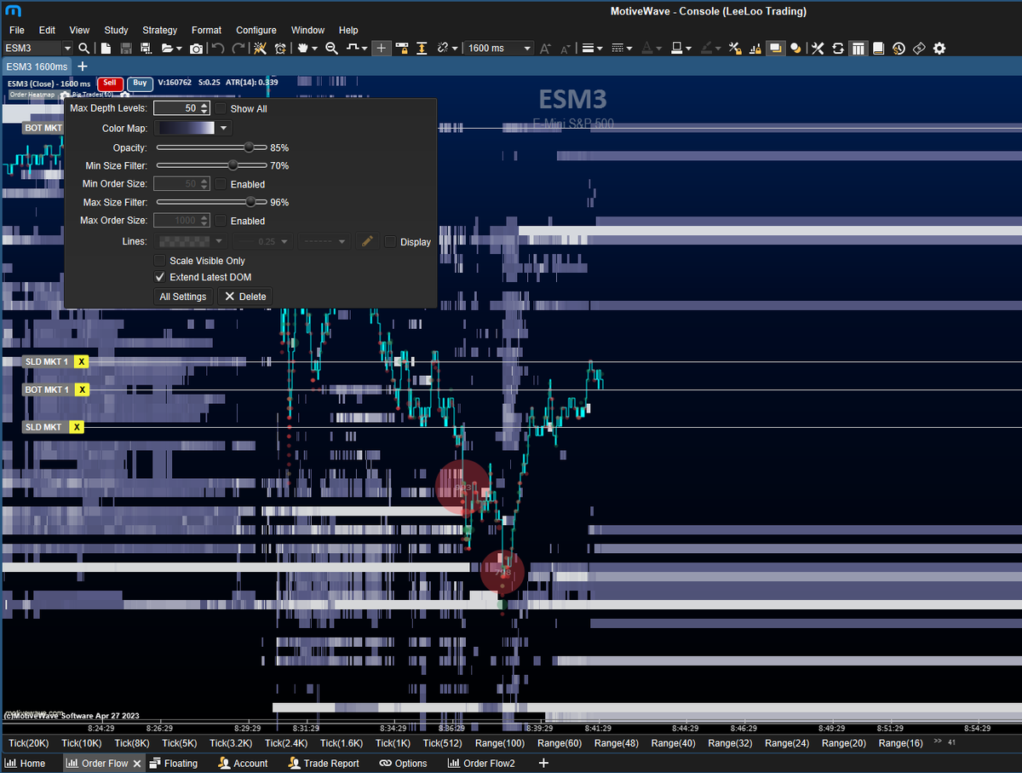Image resolution: width=1022 pixels, height=773 pixels.
Task: Toggle the columns DOM panel icon
Action: (x=858, y=49)
